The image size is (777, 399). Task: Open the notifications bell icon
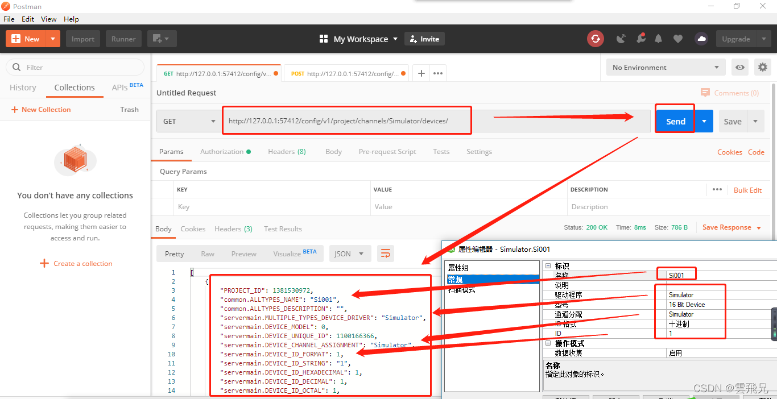[x=659, y=39]
